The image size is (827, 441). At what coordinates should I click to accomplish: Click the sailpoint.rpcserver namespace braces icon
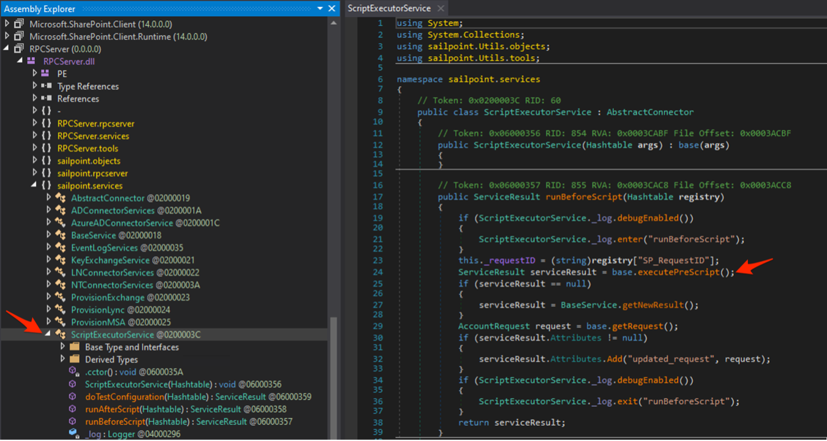(47, 173)
